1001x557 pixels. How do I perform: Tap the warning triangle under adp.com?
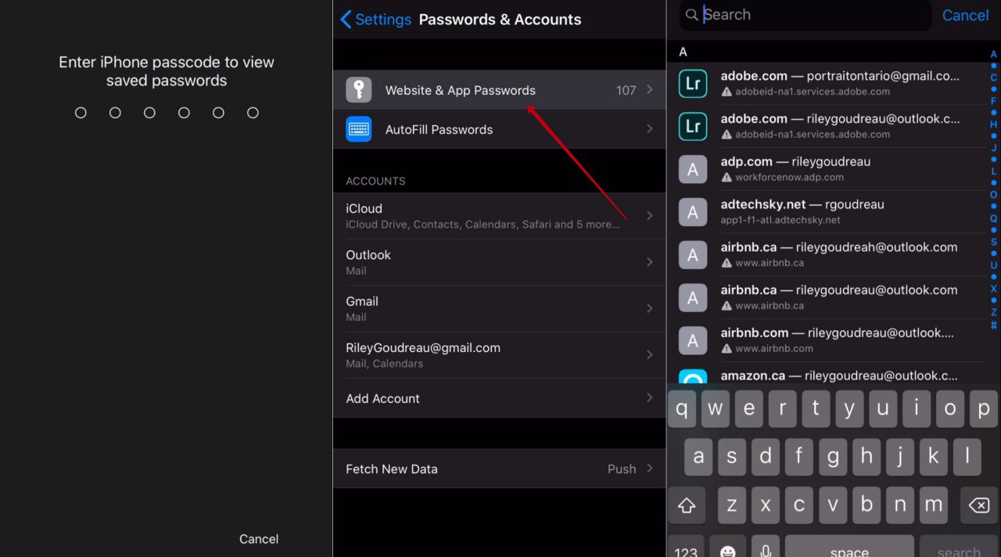(x=727, y=178)
